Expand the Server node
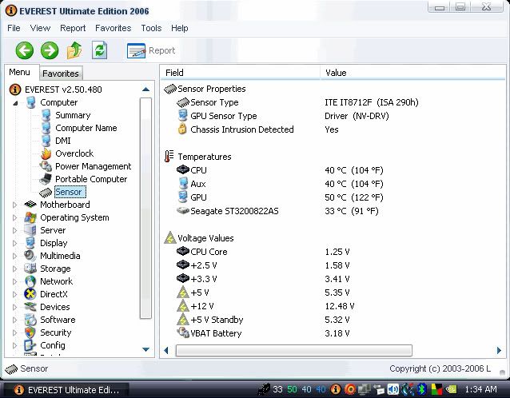 [x=14, y=230]
